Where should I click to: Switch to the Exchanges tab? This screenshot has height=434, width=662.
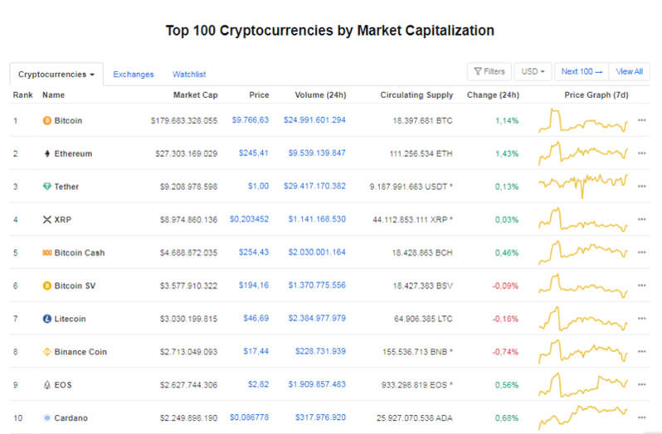click(134, 75)
